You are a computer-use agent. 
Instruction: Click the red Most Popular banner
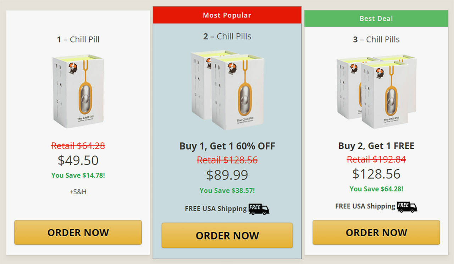[227, 15]
